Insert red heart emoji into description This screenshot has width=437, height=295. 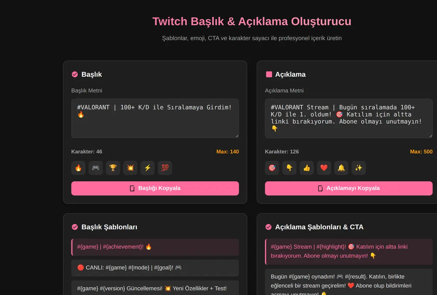(324, 168)
